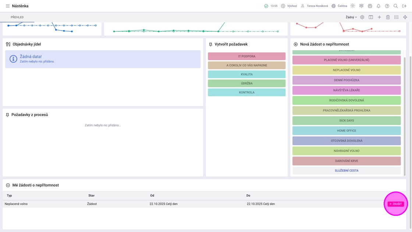The height and width of the screenshot is (232, 412).
Task: Request DENNÍ POCHŮZKA absence
Action: [347, 80]
